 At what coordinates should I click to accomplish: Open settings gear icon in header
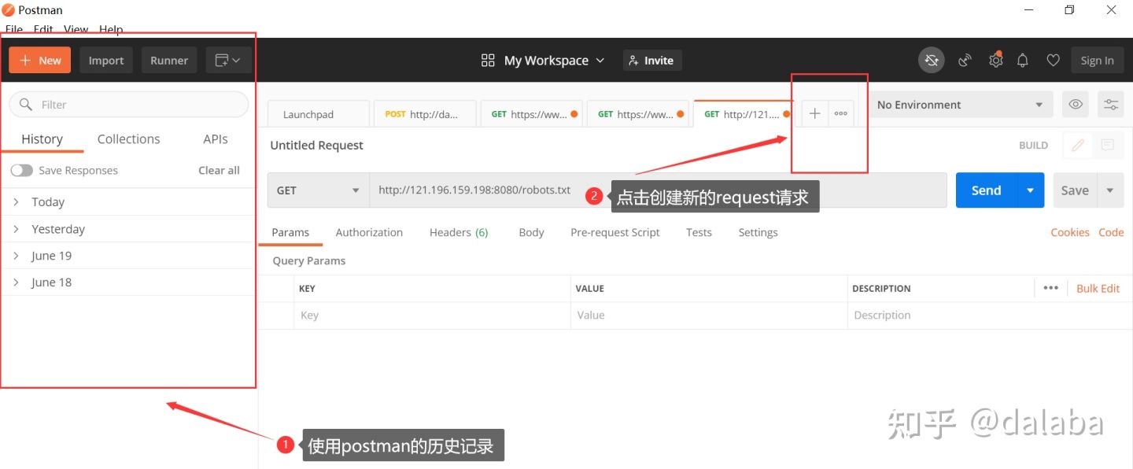tap(996, 61)
